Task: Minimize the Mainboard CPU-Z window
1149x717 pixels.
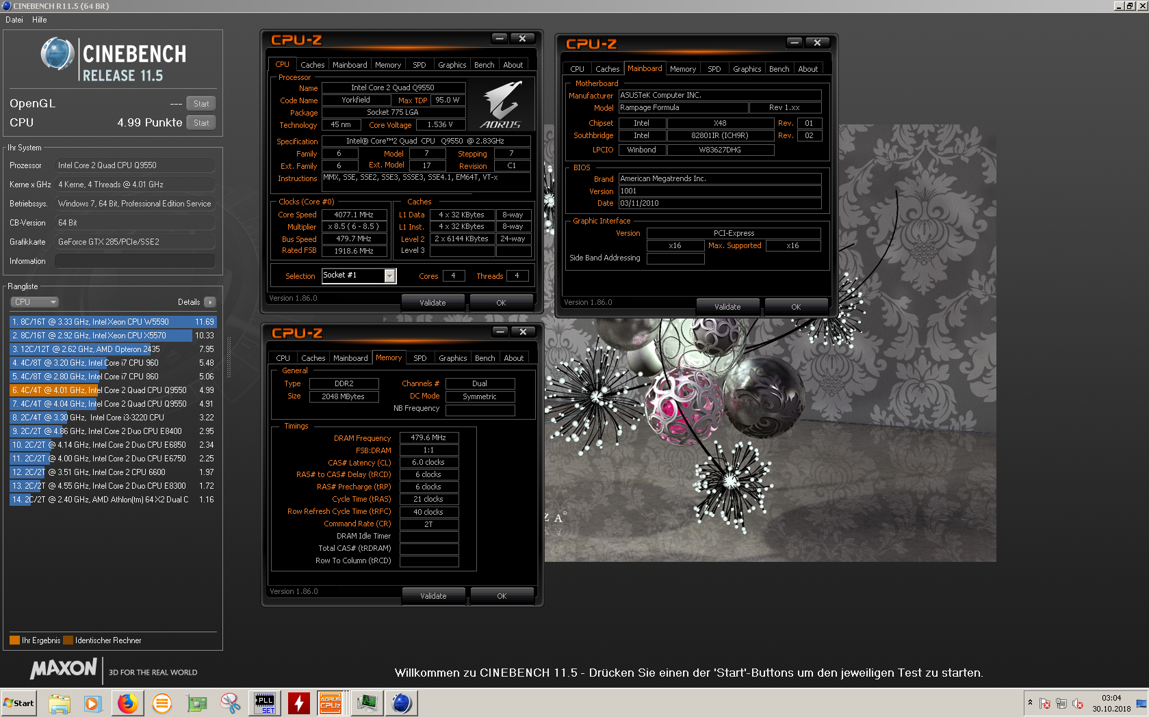Action: (x=795, y=42)
